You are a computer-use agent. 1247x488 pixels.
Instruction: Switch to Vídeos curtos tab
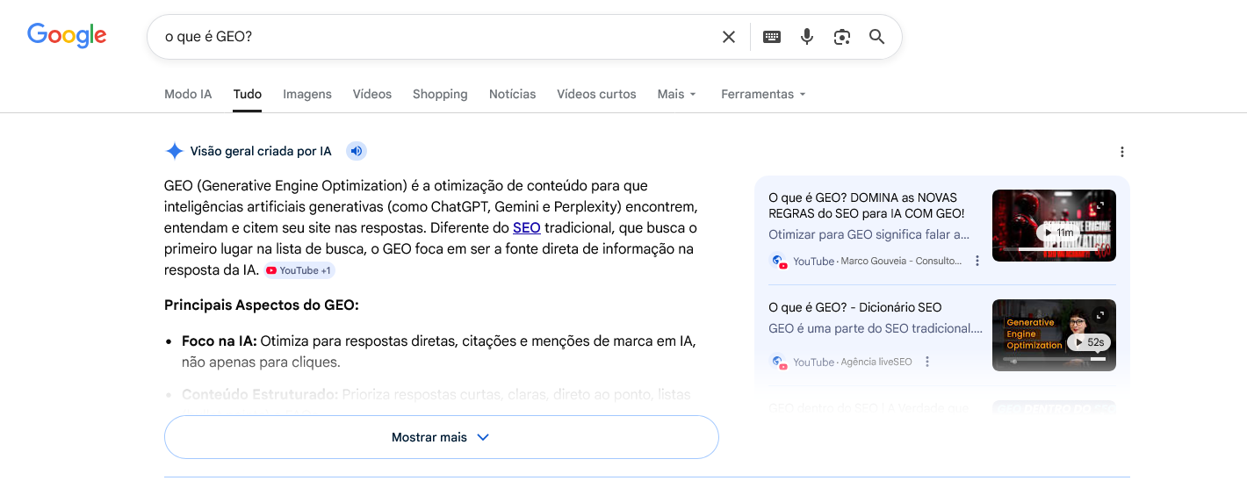point(596,94)
